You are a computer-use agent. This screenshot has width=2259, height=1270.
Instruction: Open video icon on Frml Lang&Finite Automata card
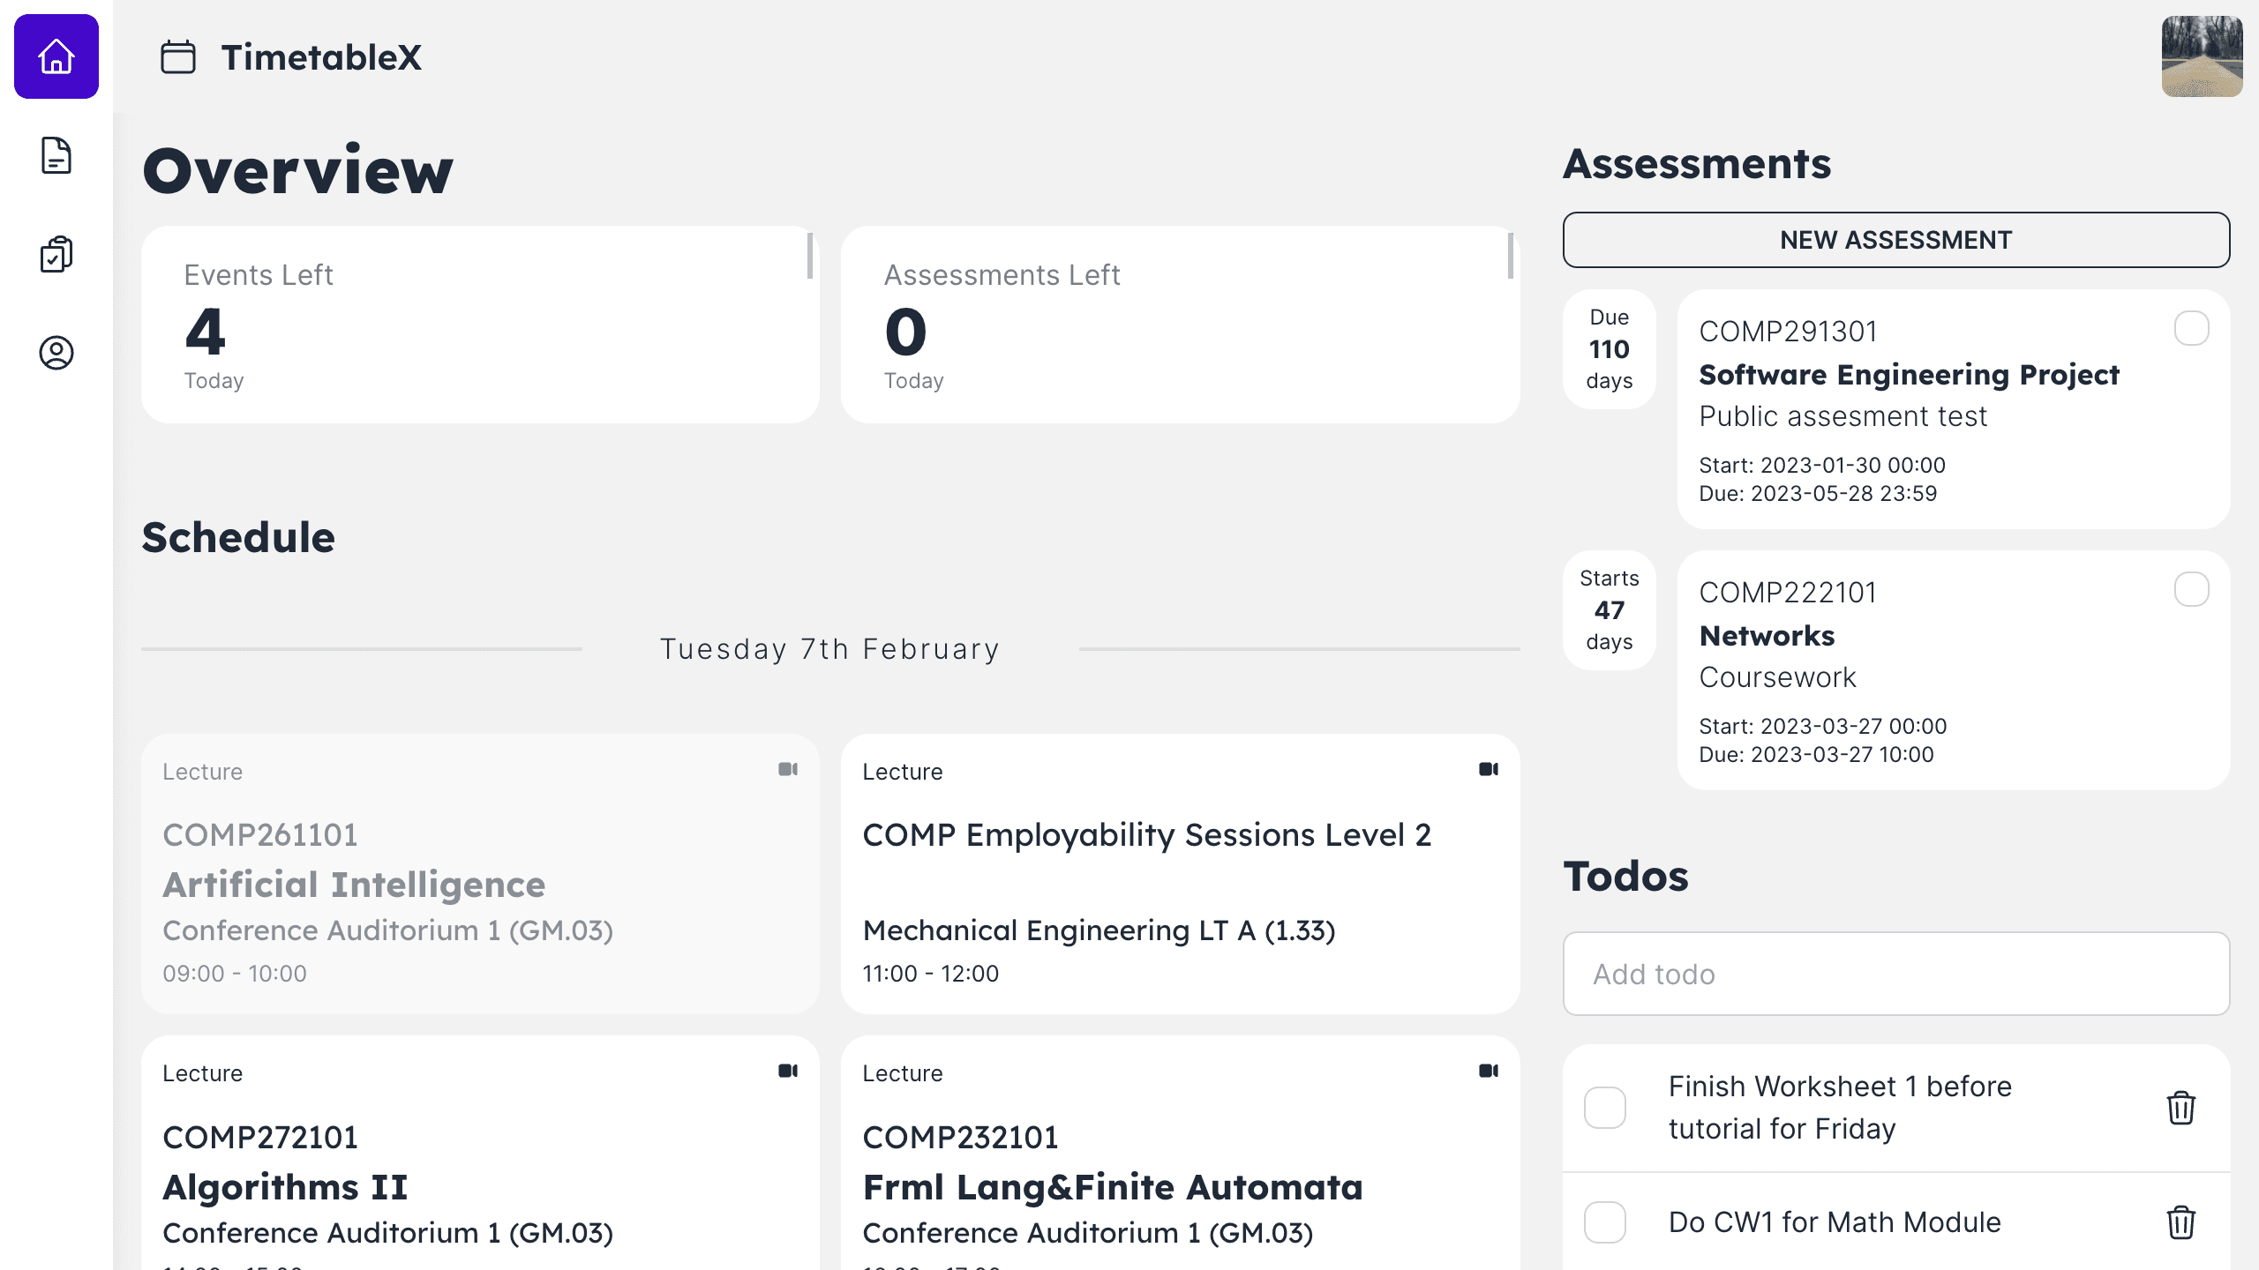(1490, 1071)
